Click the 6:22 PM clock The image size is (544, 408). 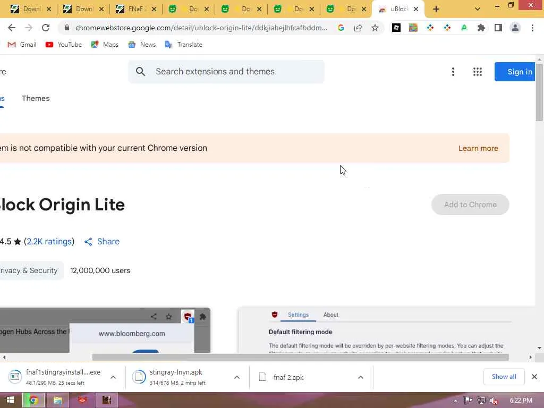[x=521, y=401]
